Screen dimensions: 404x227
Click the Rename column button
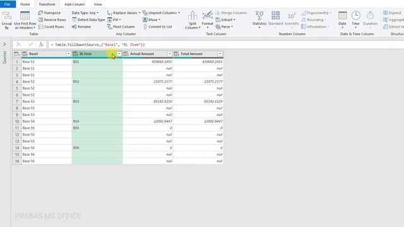point(81,26)
